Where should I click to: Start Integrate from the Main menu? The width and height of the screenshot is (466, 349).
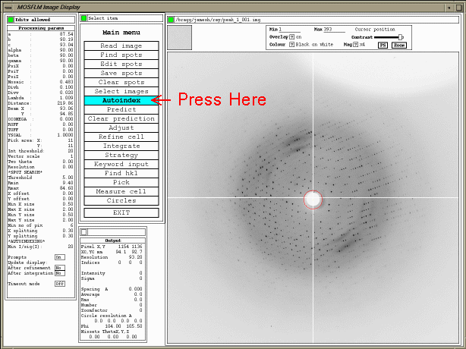pos(121,146)
